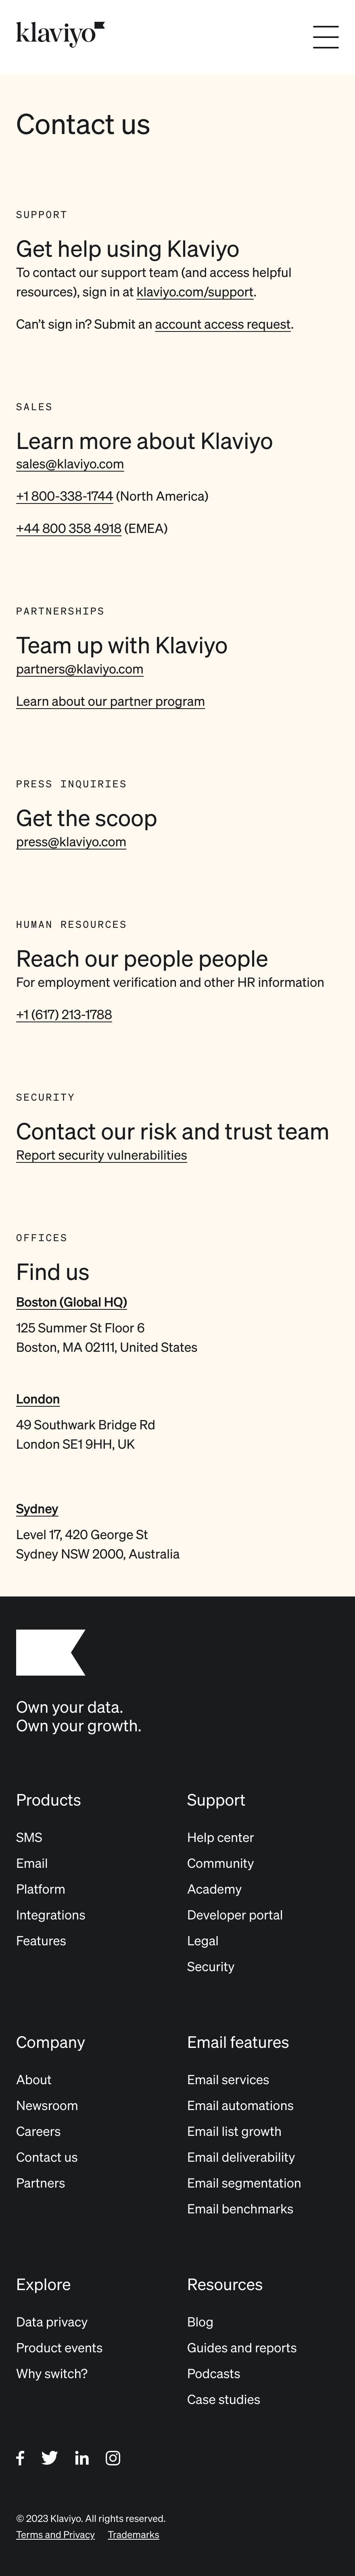Go to Developer portal in footer
The image size is (355, 2576).
pos(235,1915)
